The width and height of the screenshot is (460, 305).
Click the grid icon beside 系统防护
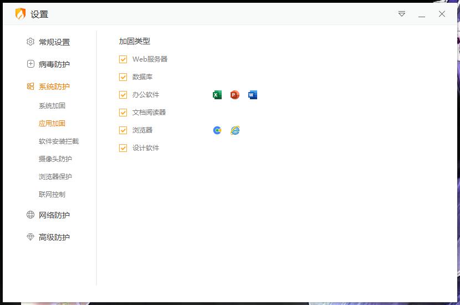(x=30, y=86)
